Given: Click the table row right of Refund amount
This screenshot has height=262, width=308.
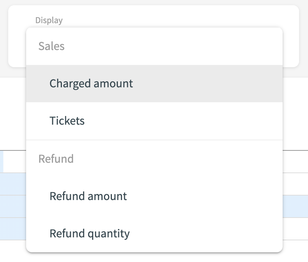Looking at the screenshot, I should point(295,184).
